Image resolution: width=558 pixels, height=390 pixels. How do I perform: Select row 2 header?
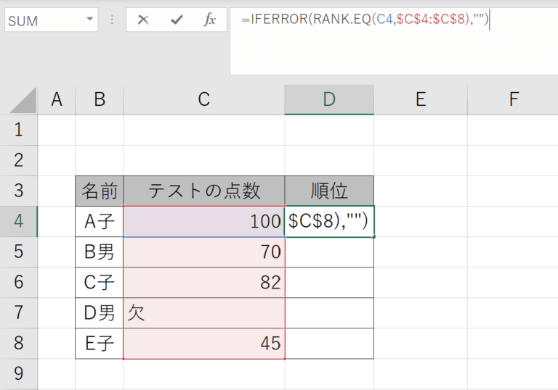click(18, 160)
